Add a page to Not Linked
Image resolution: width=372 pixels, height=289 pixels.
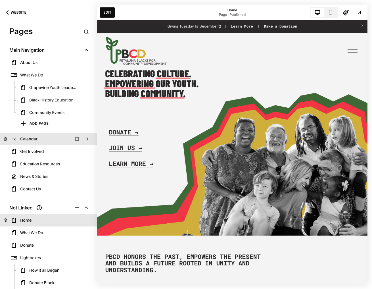77,208
